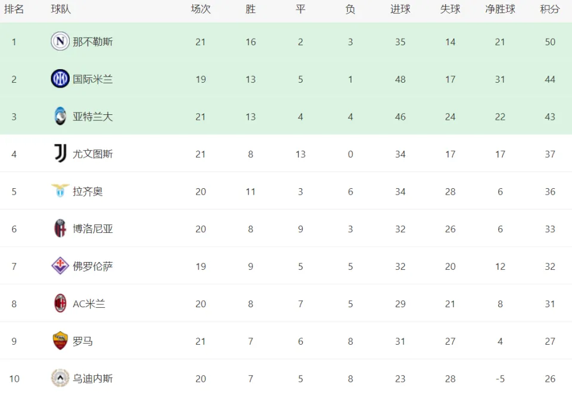Click the Fiorentina purple diamond logo
Viewport: 572px width, 393px height.
60,266
